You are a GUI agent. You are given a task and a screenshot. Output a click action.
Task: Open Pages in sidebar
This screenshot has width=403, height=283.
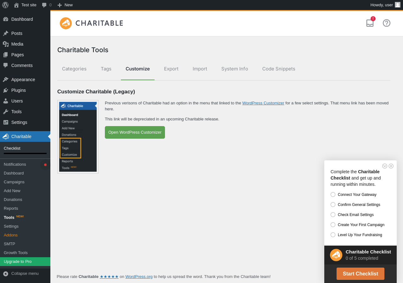pos(25,55)
